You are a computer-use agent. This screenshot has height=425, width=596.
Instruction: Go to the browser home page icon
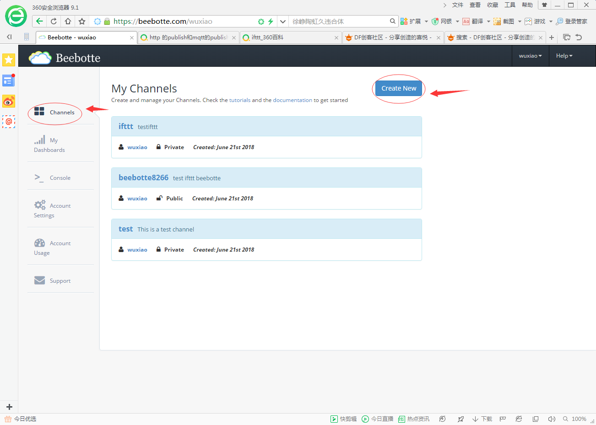(68, 22)
